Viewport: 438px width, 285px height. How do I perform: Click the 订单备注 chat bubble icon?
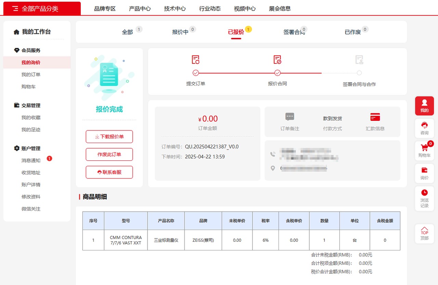[289, 117]
